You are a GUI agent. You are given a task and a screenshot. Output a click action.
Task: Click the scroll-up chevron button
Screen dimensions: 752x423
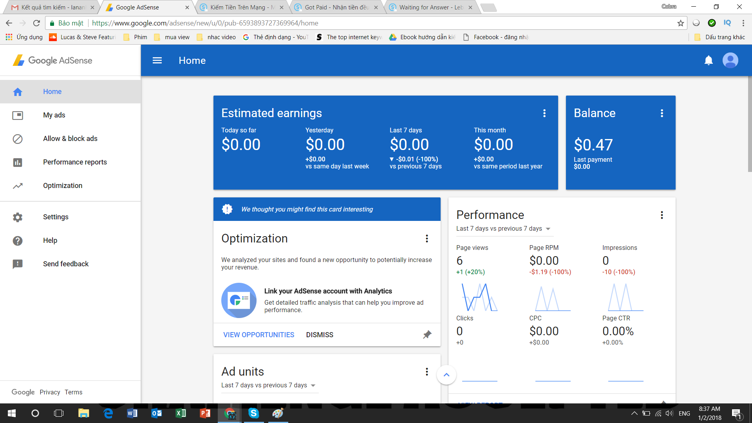446,375
